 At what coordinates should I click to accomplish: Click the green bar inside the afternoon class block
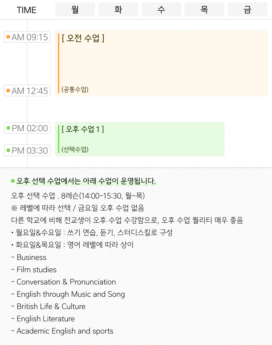[59, 139]
